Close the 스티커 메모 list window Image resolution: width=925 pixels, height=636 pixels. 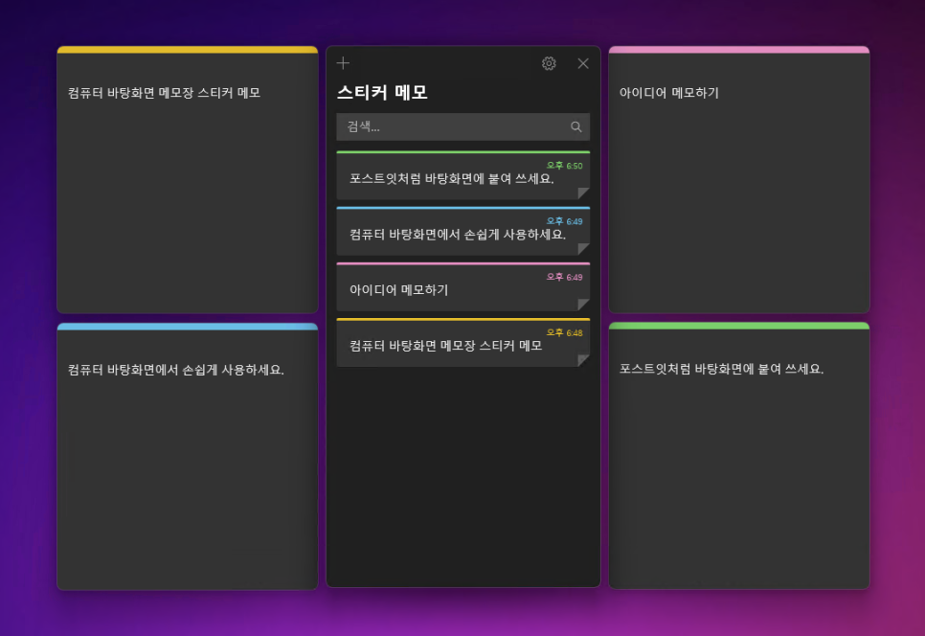pyautogui.click(x=583, y=63)
